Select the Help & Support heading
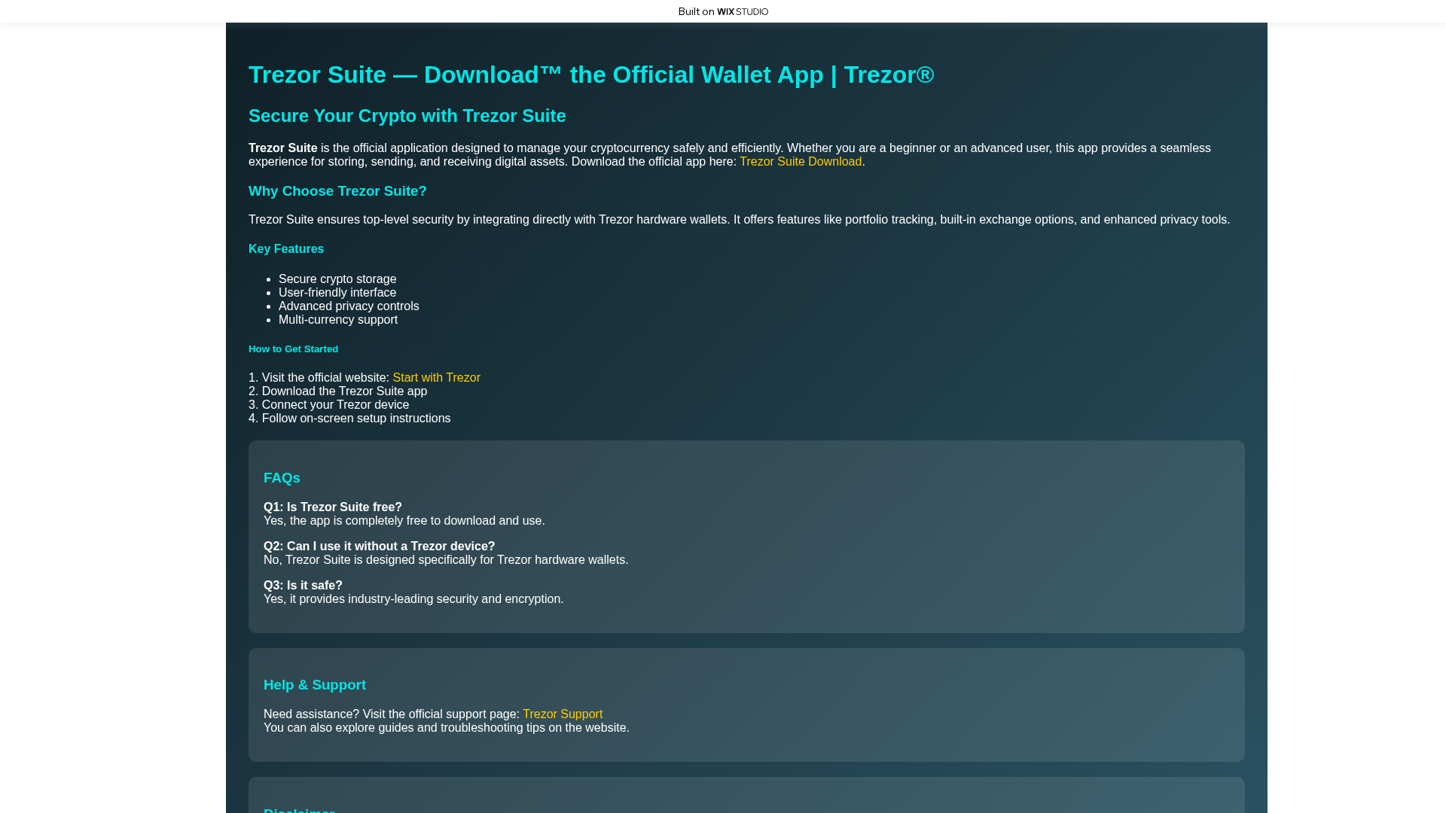The image size is (1446, 813). coord(314,685)
